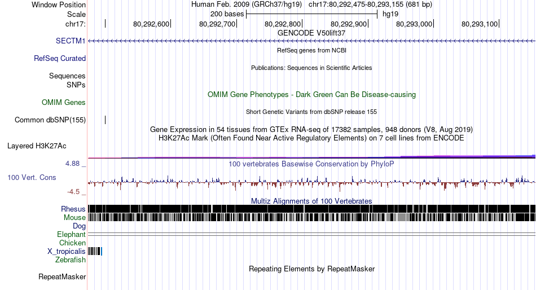The width and height of the screenshot is (536, 290).
Task: Click the 80,292,600 ruler position
Action: tap(151, 24)
